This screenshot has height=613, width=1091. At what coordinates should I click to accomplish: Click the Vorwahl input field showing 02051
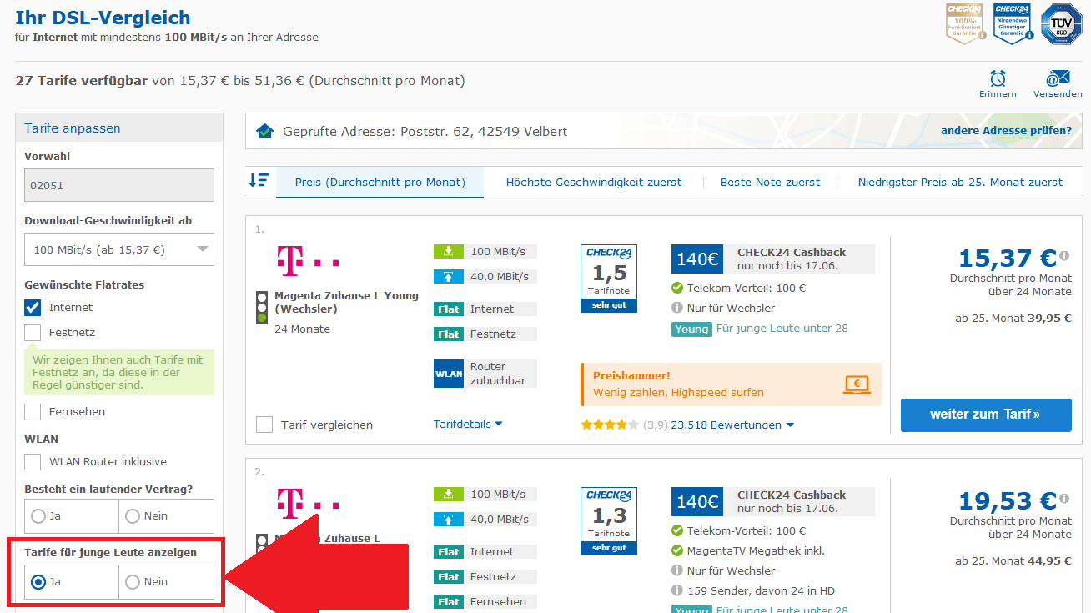(x=119, y=185)
